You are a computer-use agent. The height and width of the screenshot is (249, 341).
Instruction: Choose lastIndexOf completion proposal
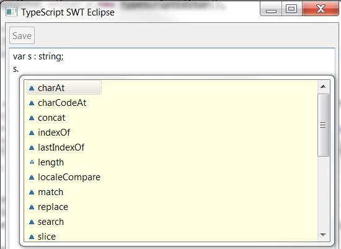point(61,147)
